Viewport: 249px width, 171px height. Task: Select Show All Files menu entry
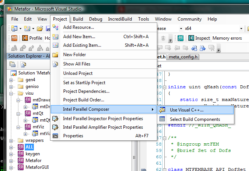pyautogui.click(x=104, y=64)
